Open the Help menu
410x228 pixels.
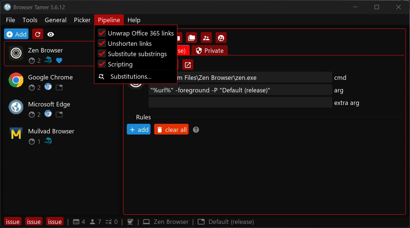134,20
